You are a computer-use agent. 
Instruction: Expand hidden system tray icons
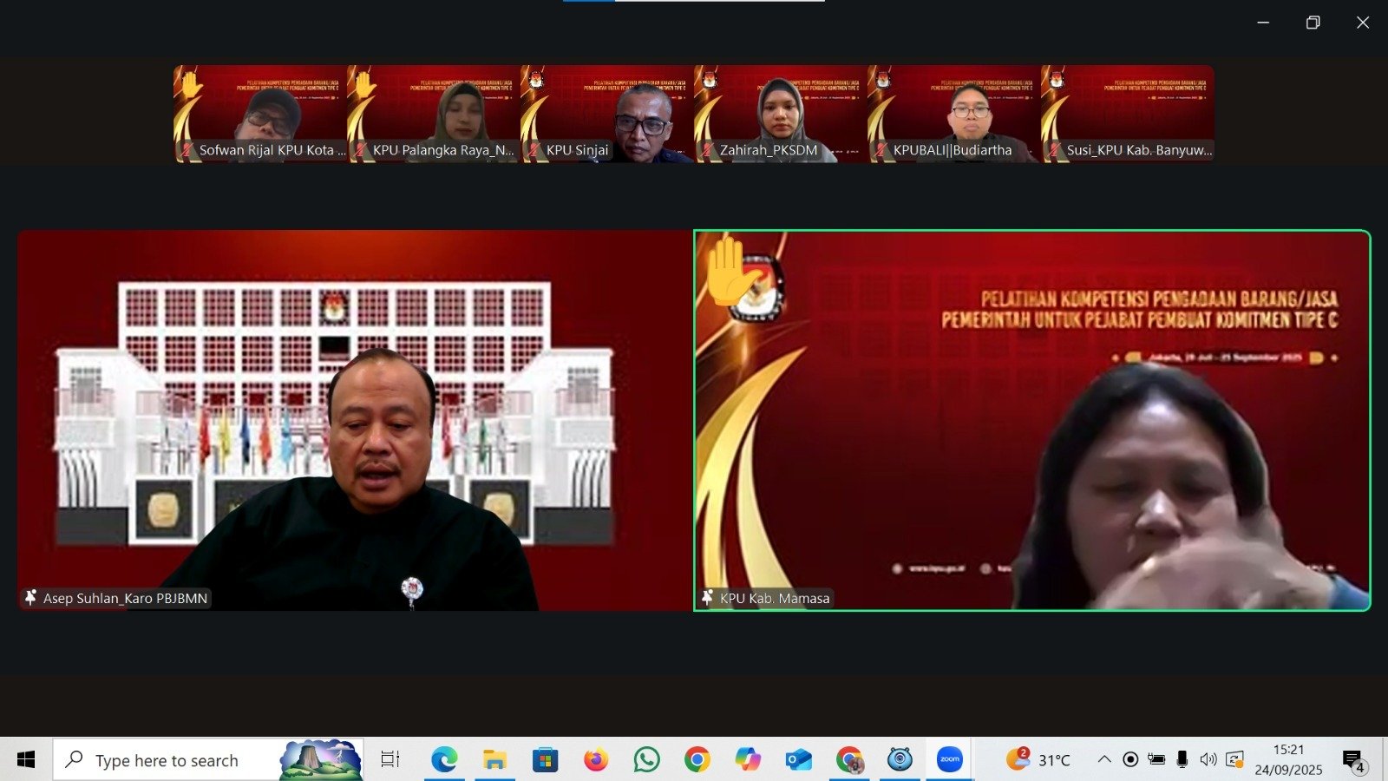click(x=1104, y=760)
